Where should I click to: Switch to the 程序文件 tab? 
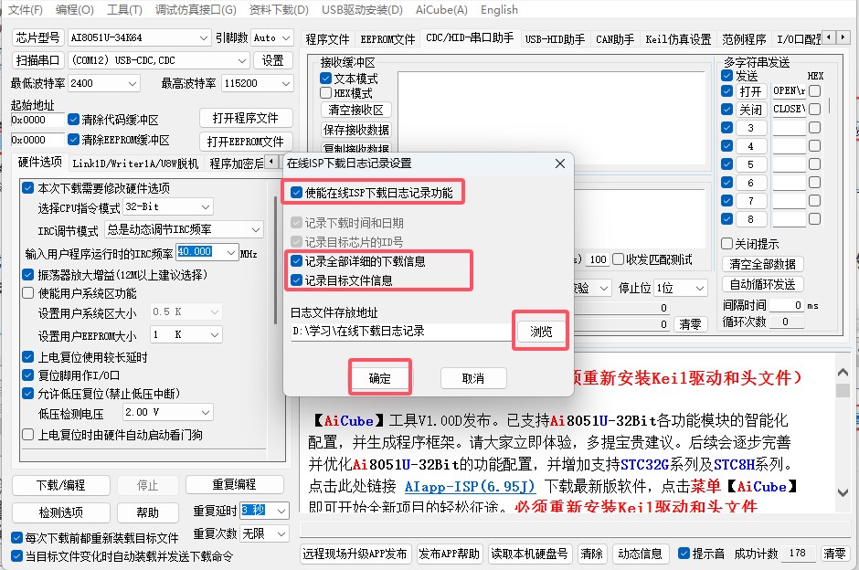(327, 39)
